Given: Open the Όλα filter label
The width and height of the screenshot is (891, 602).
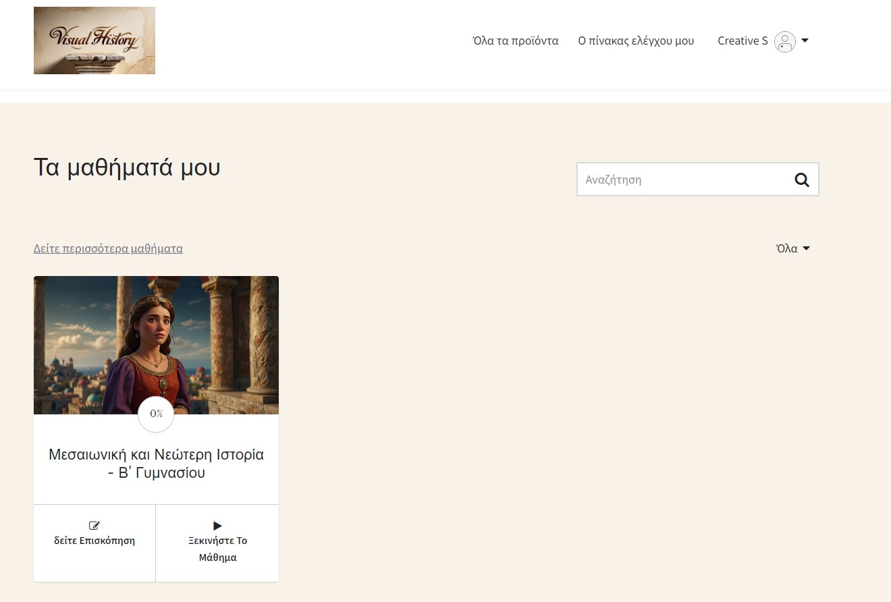Looking at the screenshot, I should pos(786,248).
